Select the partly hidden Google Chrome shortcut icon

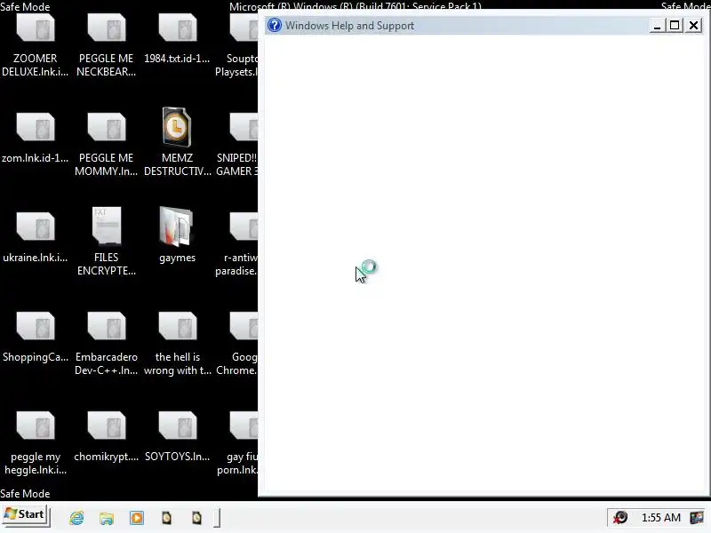click(x=244, y=326)
